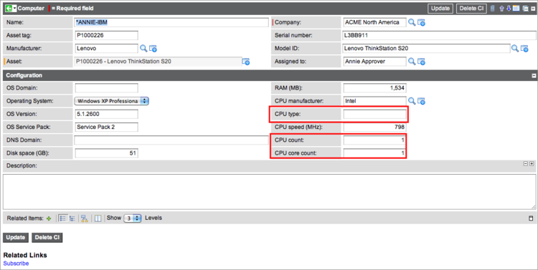Viewport: 538px width, 270px height.
Task: Click the green back arrow icon
Action: coord(9,8)
